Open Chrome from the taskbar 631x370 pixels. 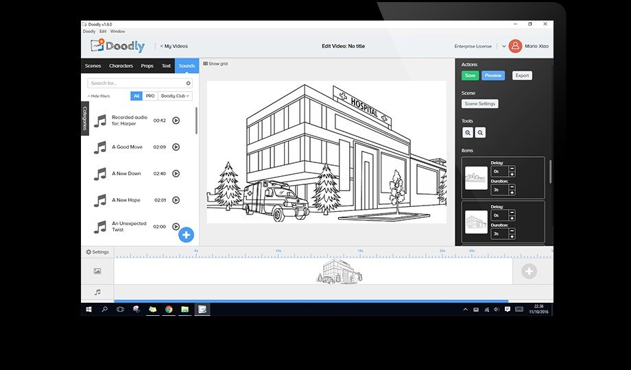(x=169, y=309)
